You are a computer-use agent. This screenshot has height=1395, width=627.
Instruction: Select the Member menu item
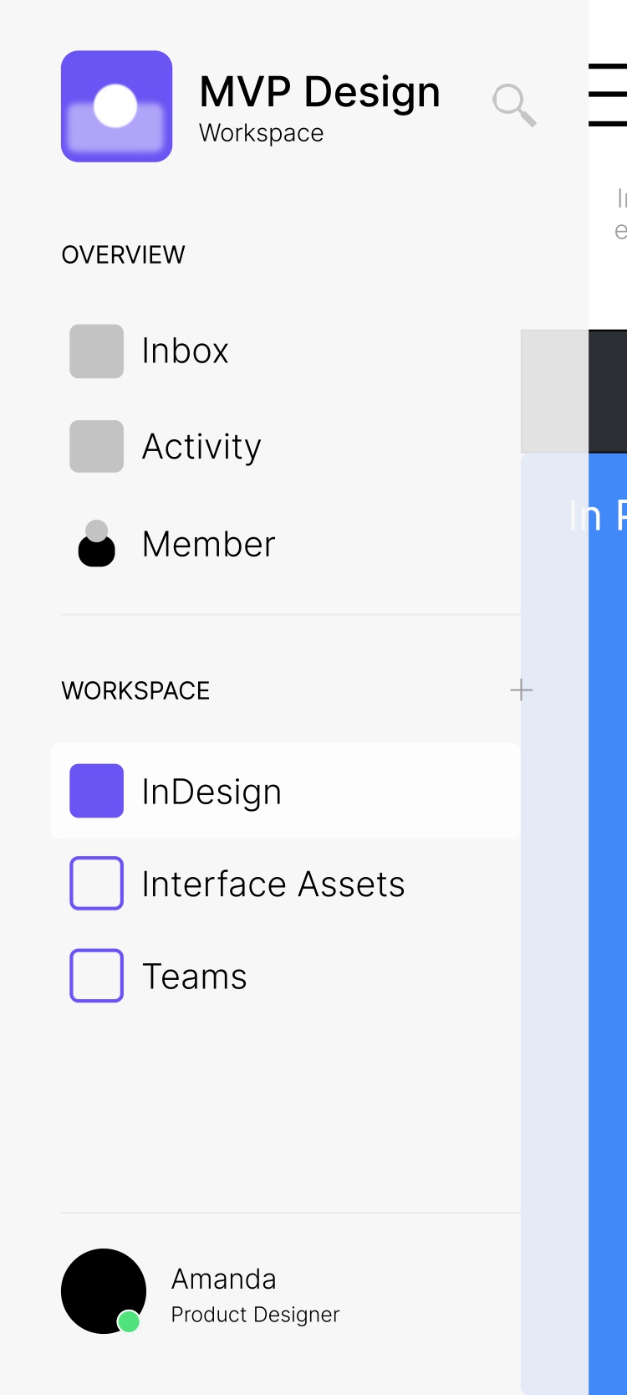pos(209,545)
